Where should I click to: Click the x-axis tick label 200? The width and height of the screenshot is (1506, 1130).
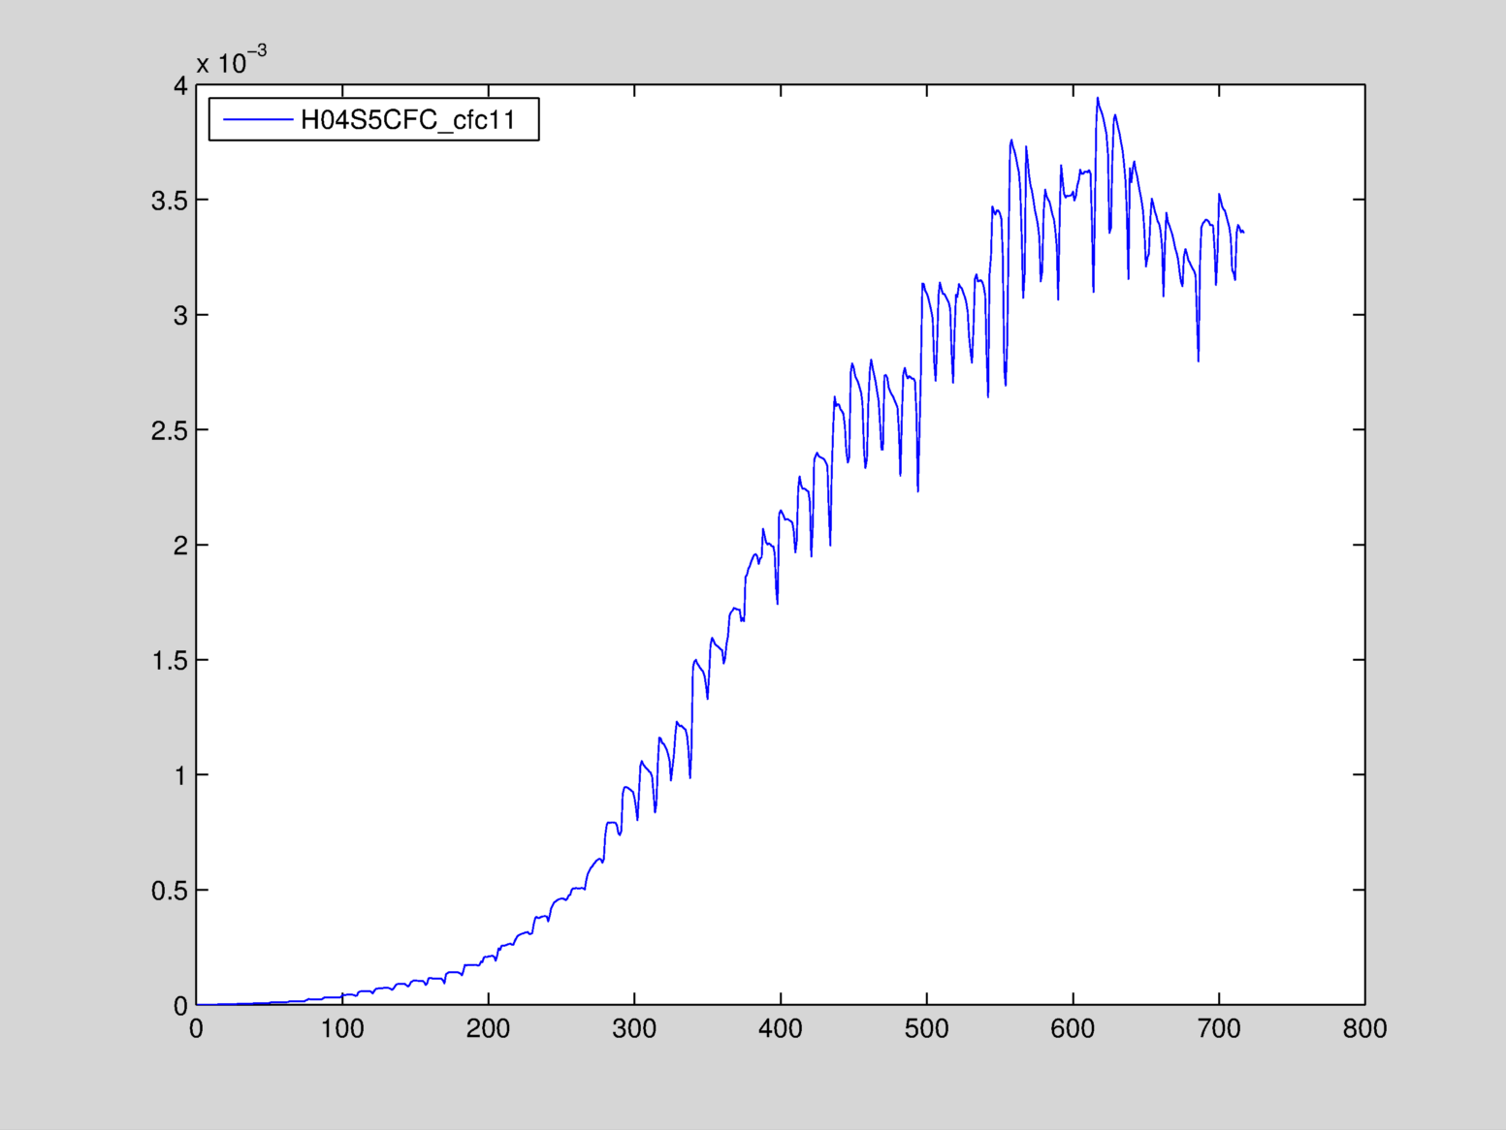pos(488,1029)
